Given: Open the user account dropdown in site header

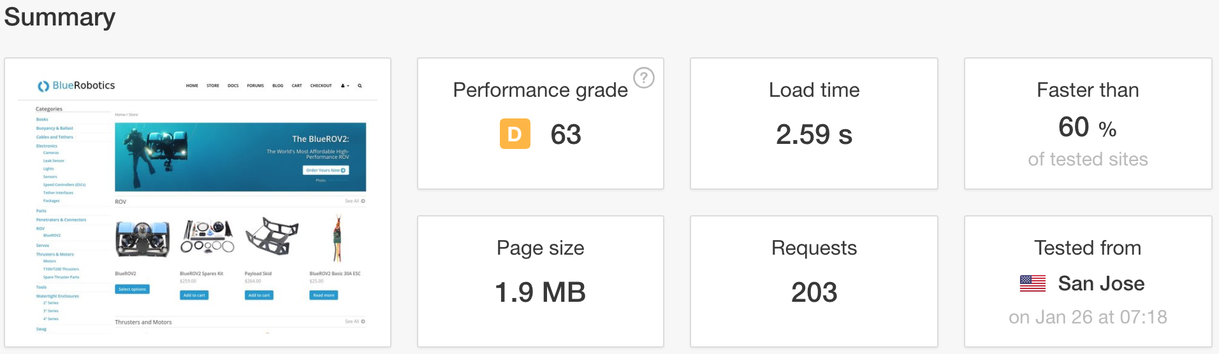Looking at the screenshot, I should pyautogui.click(x=345, y=85).
